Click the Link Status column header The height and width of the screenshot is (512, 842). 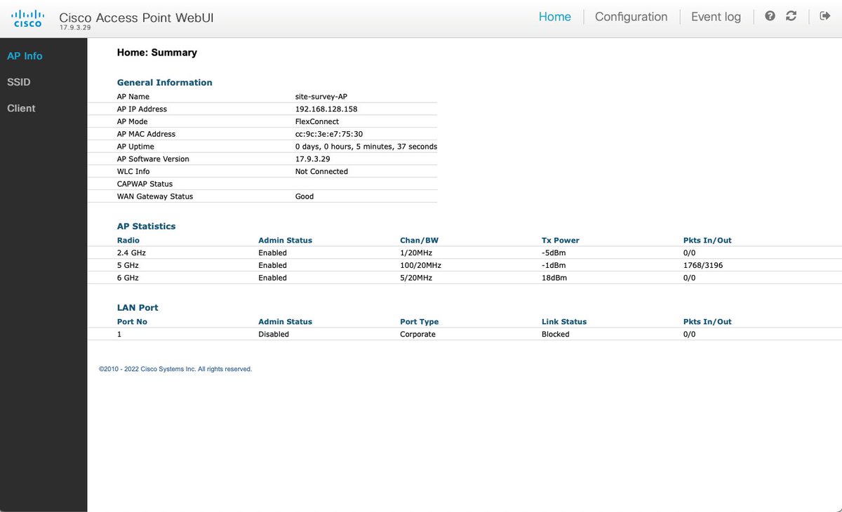coord(564,321)
